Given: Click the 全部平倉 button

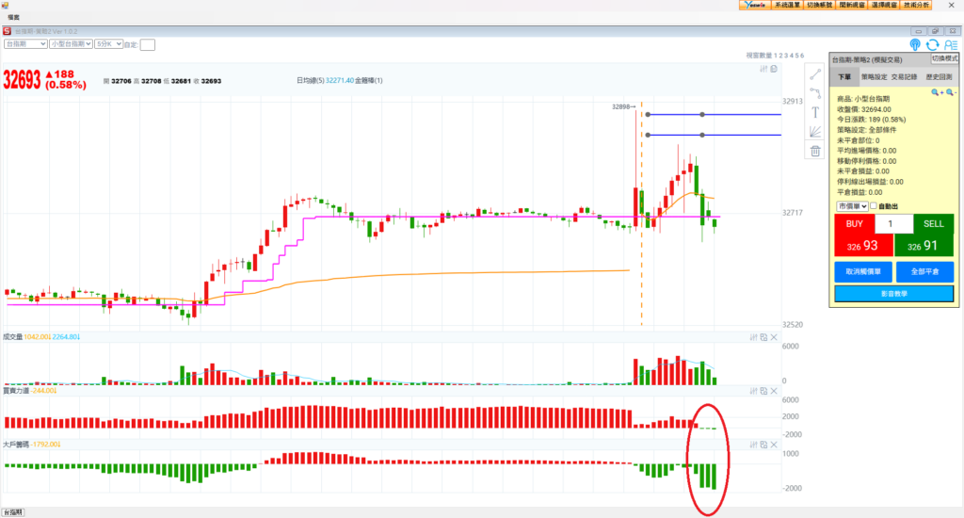Looking at the screenshot, I should point(924,271).
